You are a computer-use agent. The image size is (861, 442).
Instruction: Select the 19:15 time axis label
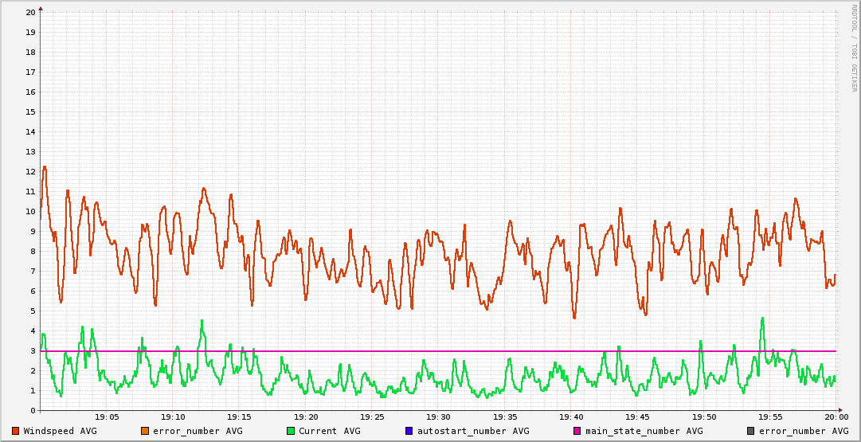239,417
